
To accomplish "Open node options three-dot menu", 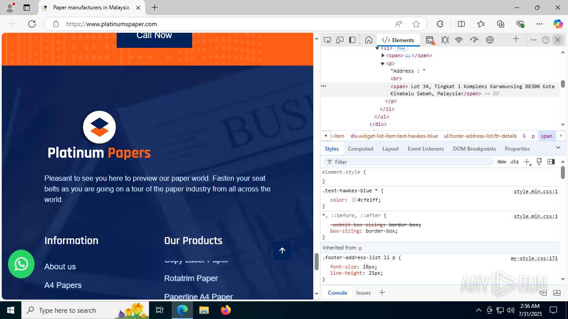I will tap(323, 86).
